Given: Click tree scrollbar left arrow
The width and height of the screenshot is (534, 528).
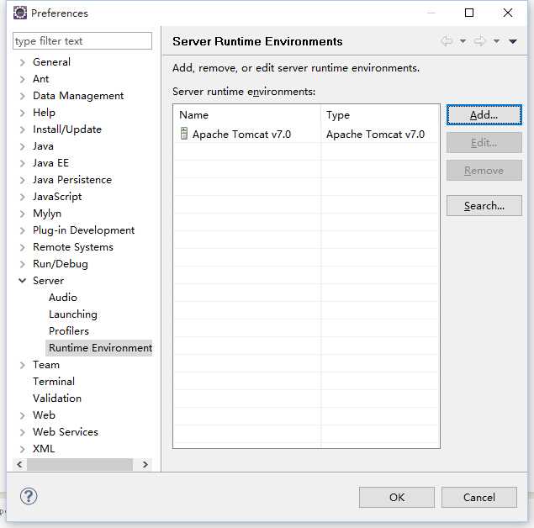Looking at the screenshot, I should 19,464.
